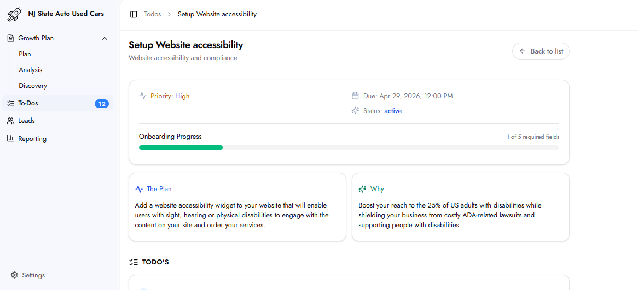Click the Growth Plan document icon
The image size is (638, 290).
[10, 38]
